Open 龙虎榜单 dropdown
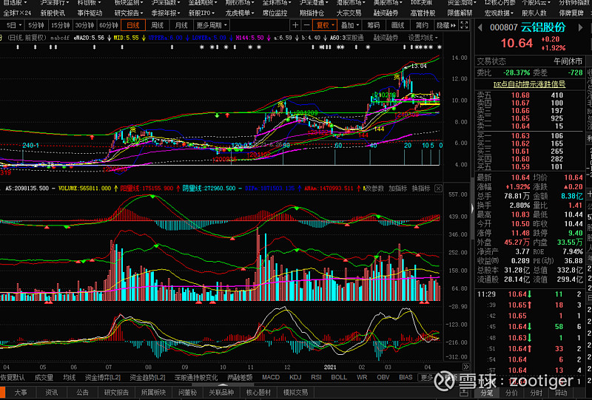 [x=240, y=13]
